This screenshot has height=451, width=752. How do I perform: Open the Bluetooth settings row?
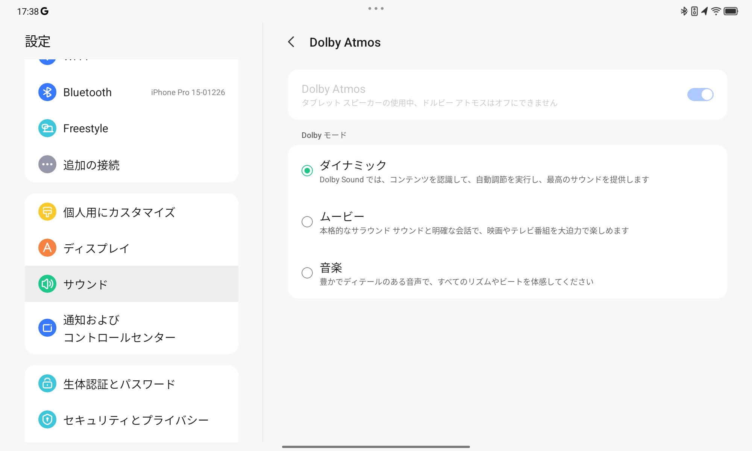[x=132, y=92]
